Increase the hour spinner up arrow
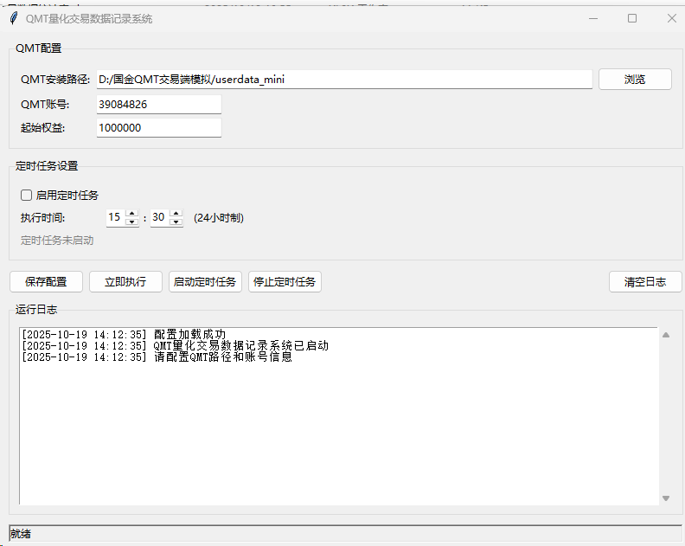 [132, 214]
